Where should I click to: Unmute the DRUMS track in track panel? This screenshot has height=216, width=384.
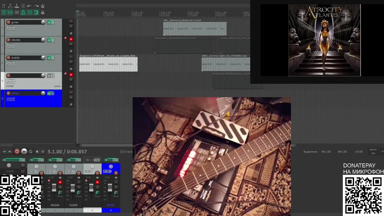coord(71,39)
